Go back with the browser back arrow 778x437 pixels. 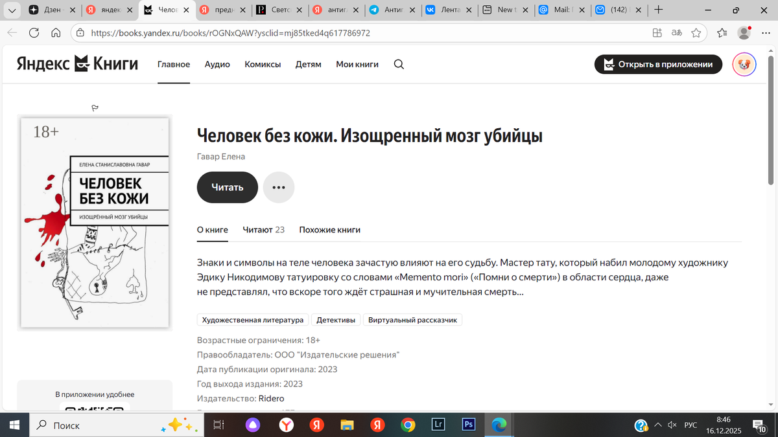click(12, 33)
